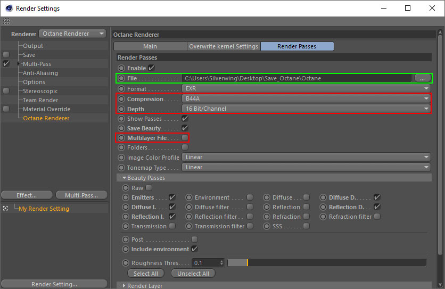Switch to the Main tab
Screen dimensions: 445x289
coord(150,46)
